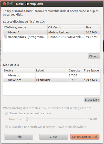Sort sources by Size column header
Viewport: 104px width, 144px height.
[92, 27]
